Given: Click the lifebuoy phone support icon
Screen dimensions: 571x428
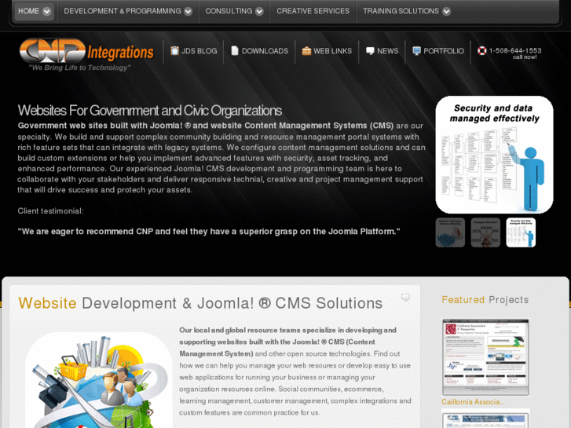Looking at the screenshot, I should pyautogui.click(x=481, y=51).
